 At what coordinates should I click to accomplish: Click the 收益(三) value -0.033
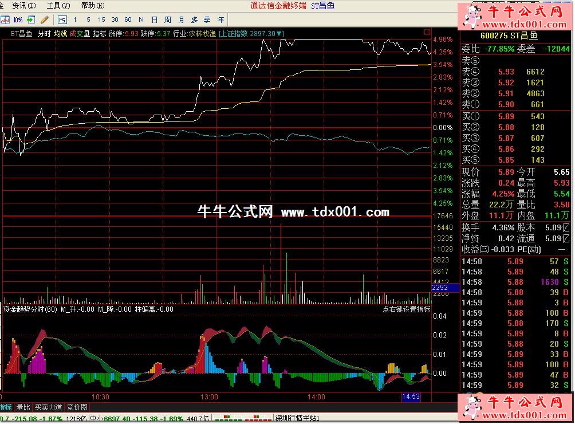[502, 249]
